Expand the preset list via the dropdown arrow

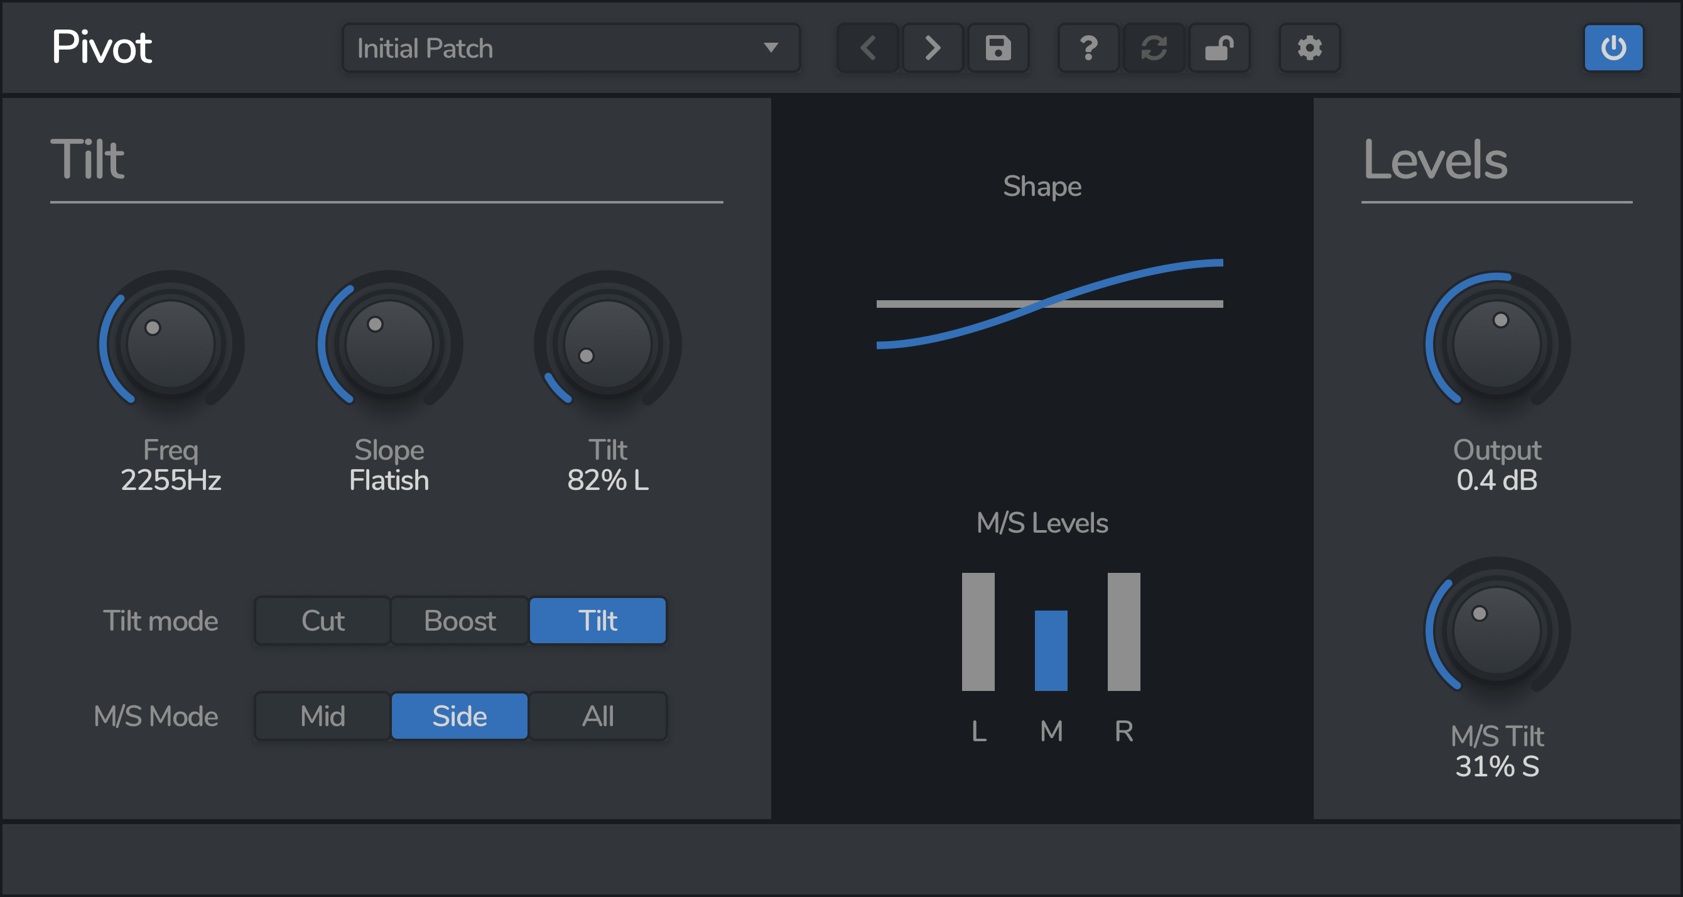click(x=771, y=48)
